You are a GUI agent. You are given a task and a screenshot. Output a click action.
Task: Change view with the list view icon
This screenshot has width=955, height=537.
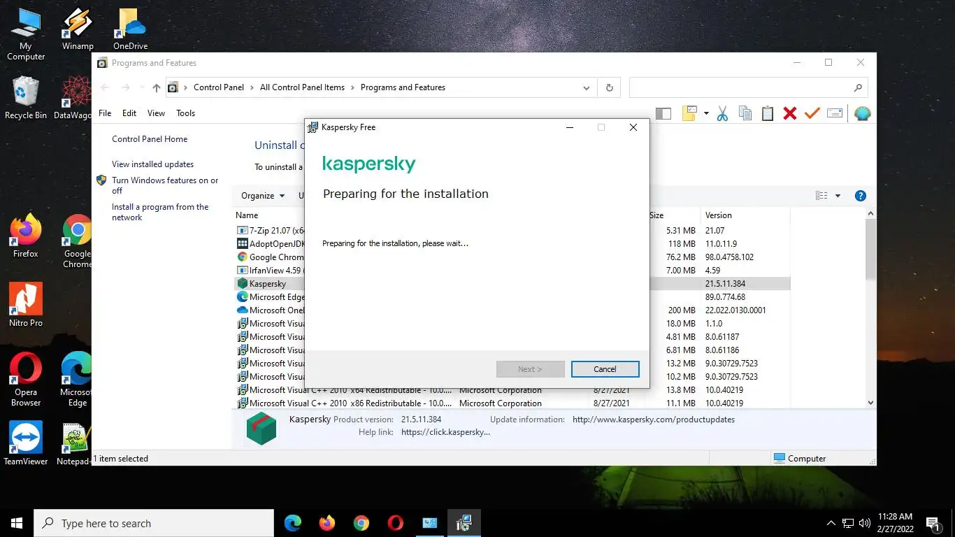[821, 196]
